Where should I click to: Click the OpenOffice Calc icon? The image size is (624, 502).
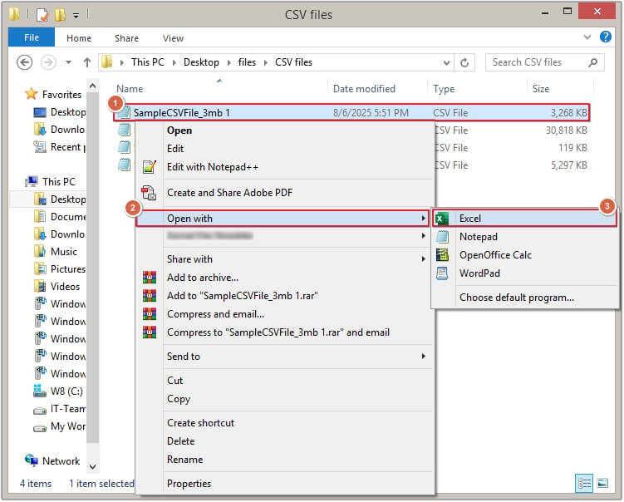point(442,255)
